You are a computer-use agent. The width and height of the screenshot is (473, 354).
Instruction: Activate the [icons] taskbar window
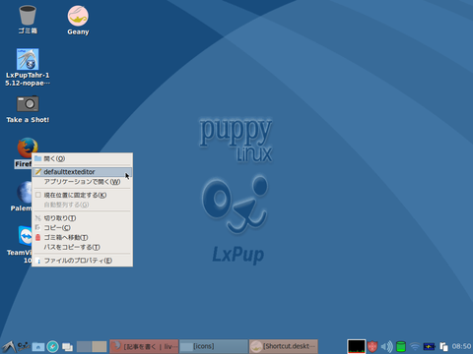point(214,346)
